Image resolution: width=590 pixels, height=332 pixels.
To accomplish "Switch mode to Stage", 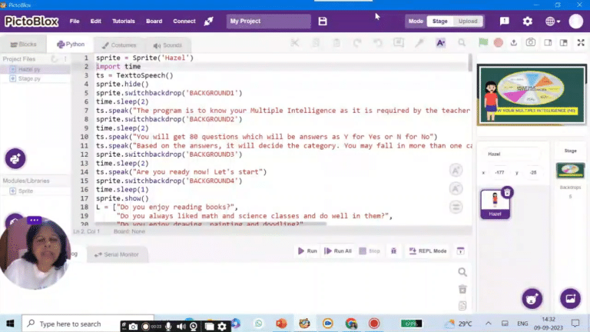I will tap(440, 21).
